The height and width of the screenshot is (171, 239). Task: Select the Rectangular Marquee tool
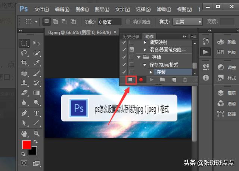coord(25,43)
